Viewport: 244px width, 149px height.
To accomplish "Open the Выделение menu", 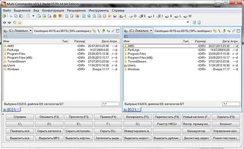I will pyautogui.click(x=22, y=10).
